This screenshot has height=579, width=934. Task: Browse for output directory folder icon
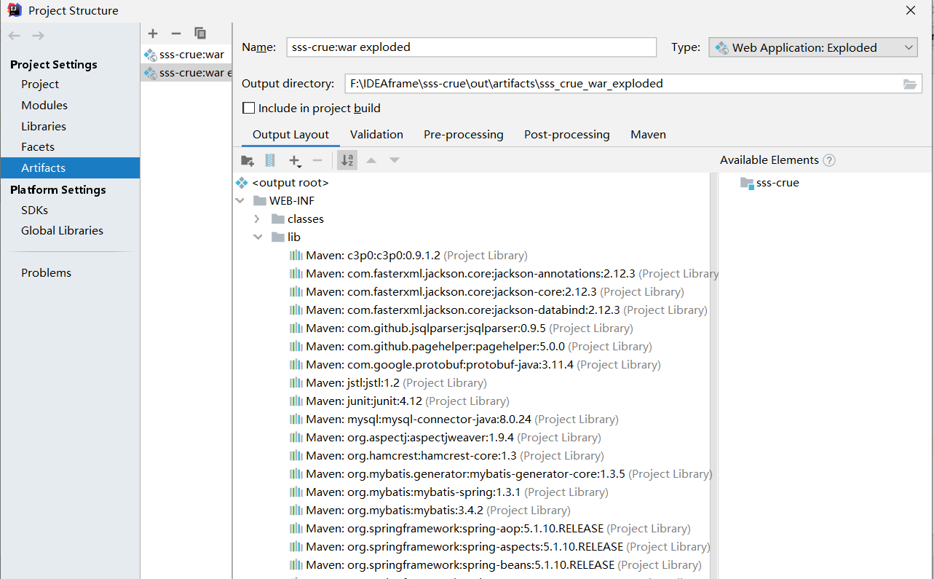(x=910, y=84)
